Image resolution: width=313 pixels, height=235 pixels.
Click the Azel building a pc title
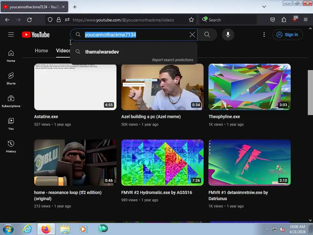click(151, 117)
